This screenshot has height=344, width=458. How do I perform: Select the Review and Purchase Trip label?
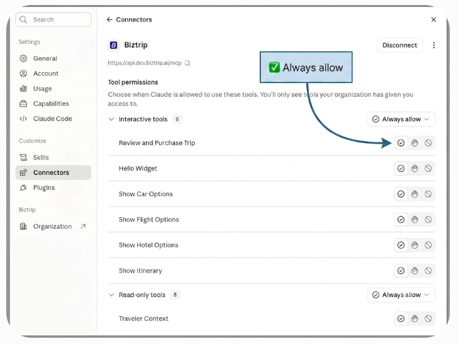coord(157,143)
